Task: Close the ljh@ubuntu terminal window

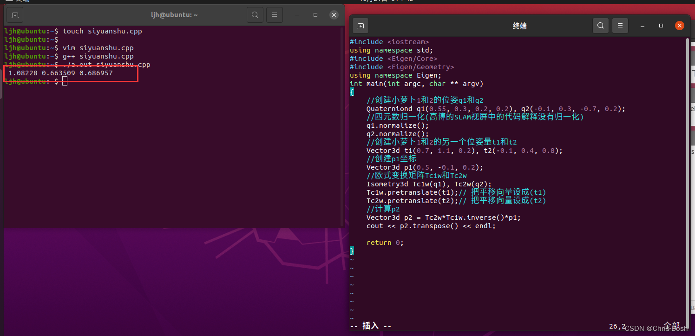Action: coord(334,15)
